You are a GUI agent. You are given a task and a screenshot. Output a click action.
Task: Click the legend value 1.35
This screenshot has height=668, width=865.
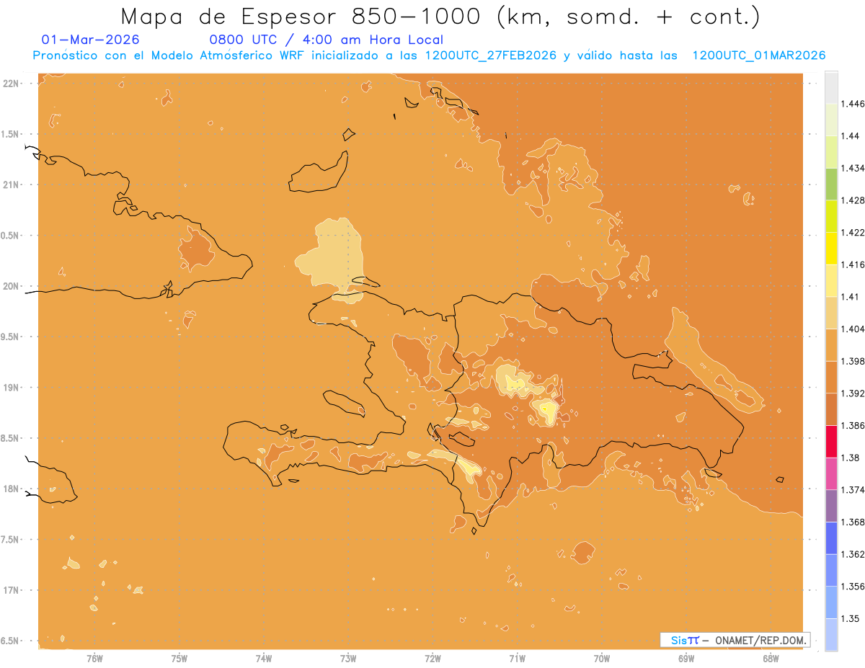pos(851,618)
